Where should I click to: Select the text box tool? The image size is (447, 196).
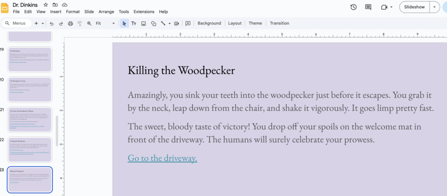(134, 23)
